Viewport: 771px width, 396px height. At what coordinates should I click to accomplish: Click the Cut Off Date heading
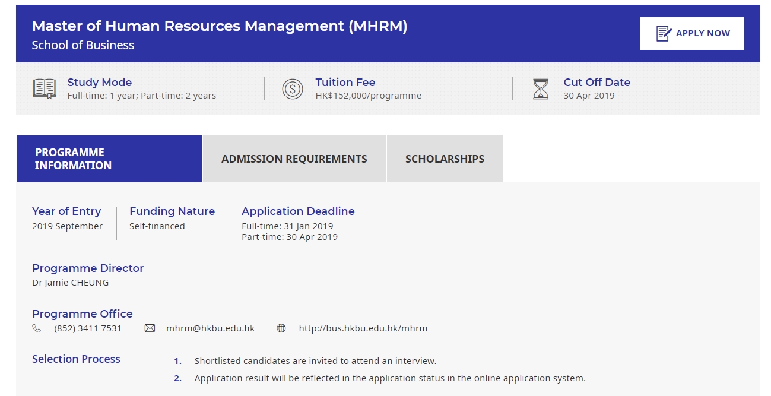point(597,83)
